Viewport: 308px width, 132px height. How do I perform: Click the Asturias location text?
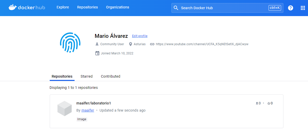coord(140,44)
